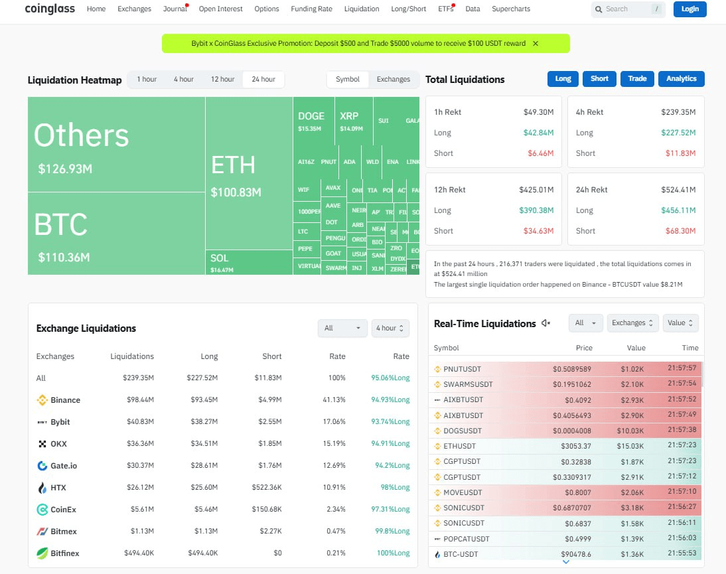Click the Analytics button
The width and height of the screenshot is (726, 574).
click(x=681, y=79)
